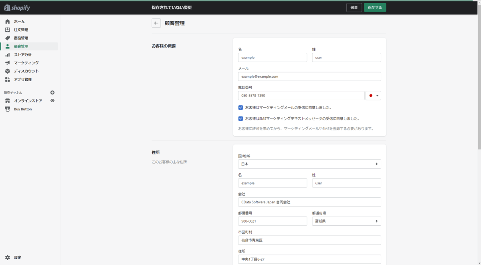Image resolution: width=481 pixels, height=265 pixels.
Task: Open the 都道府県 dropdown showing 宮城県
Action: tap(347, 221)
